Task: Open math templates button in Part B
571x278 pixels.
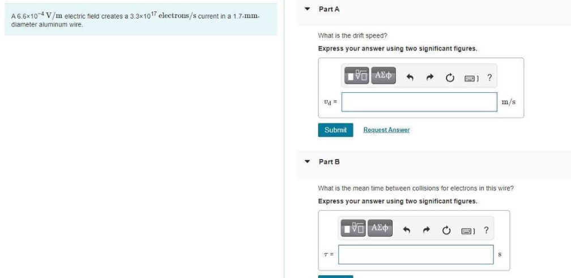Action: pyautogui.click(x=353, y=228)
